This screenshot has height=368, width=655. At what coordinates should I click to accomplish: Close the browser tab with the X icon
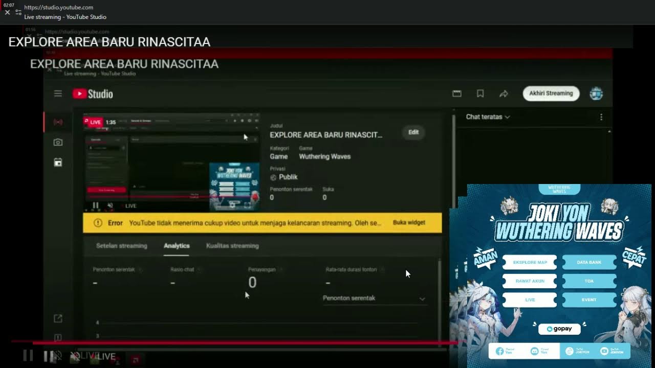click(x=7, y=12)
